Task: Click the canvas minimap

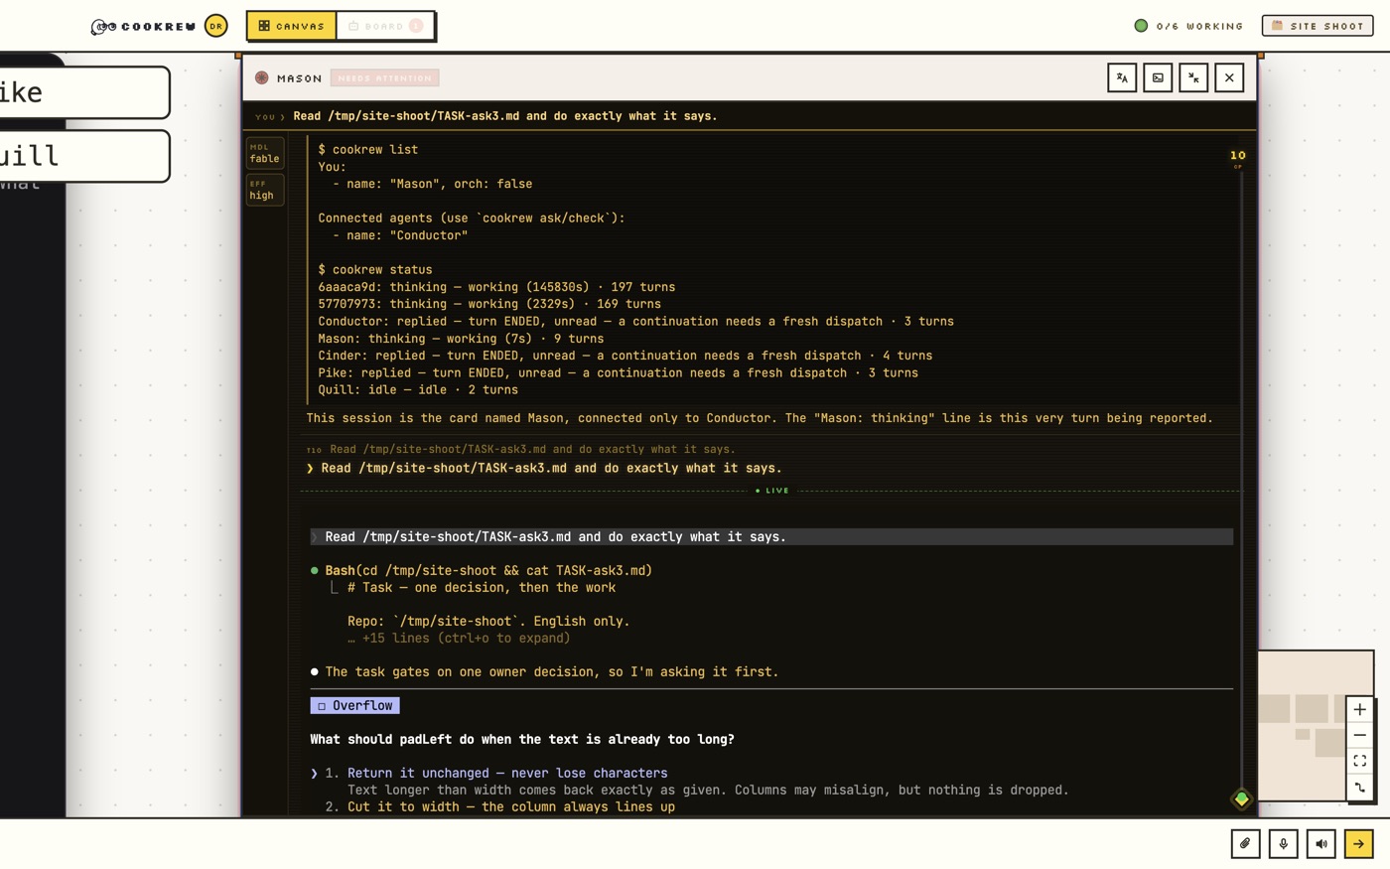Action: pos(1302,725)
